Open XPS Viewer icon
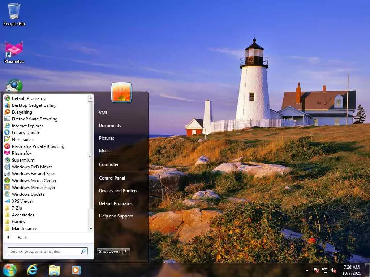The height and width of the screenshot is (277, 370). [7, 201]
